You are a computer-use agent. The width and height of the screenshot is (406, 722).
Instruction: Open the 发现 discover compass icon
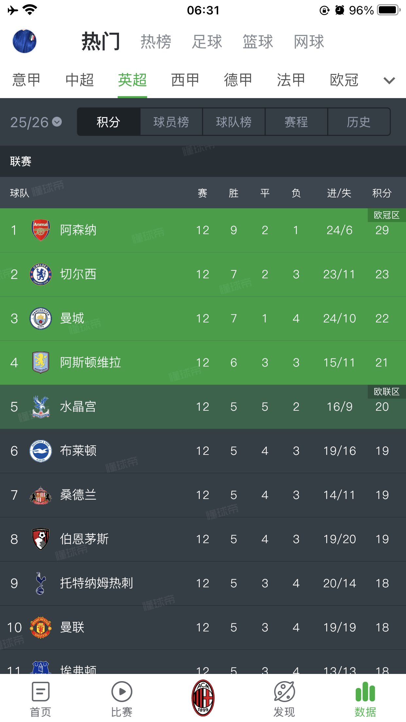(284, 692)
